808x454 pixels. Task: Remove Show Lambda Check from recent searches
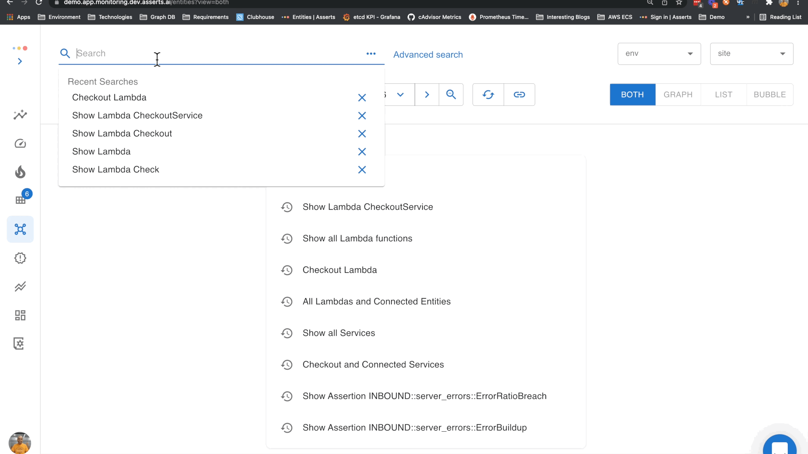[x=362, y=170]
